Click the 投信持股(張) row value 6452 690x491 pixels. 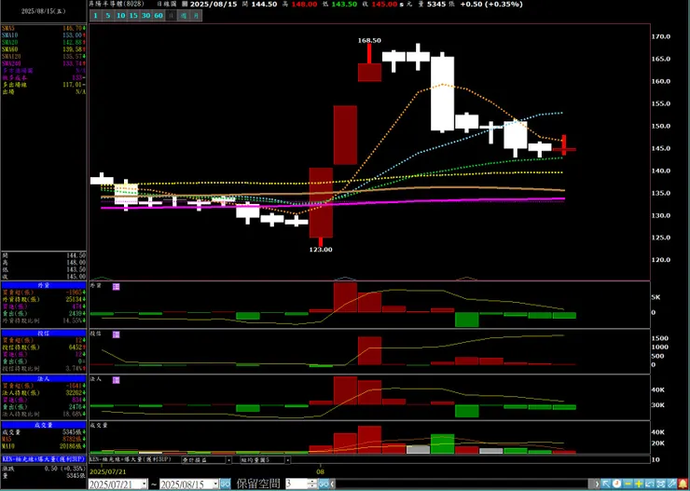[75, 348]
